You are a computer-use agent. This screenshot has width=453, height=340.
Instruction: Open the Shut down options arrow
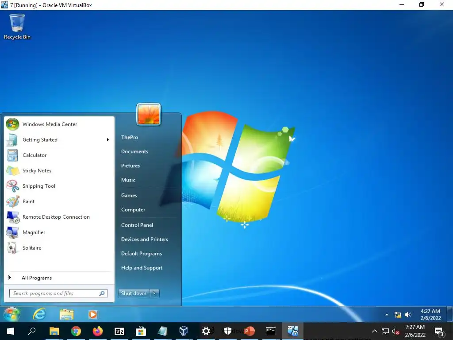pos(154,294)
